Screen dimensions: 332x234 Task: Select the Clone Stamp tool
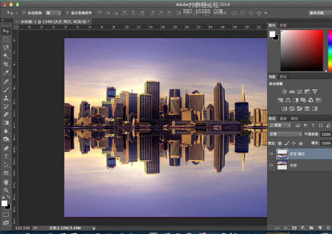[6, 98]
